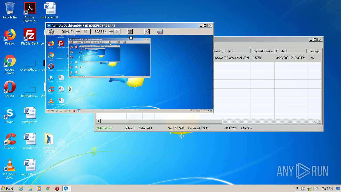Sort by Payload Version column header

pyautogui.click(x=263, y=51)
